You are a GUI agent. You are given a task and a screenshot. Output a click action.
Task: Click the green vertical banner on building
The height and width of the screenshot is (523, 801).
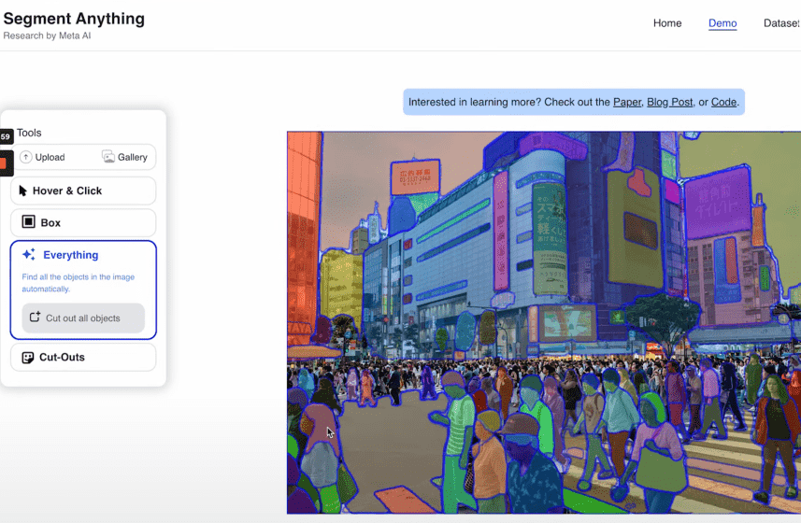550,240
